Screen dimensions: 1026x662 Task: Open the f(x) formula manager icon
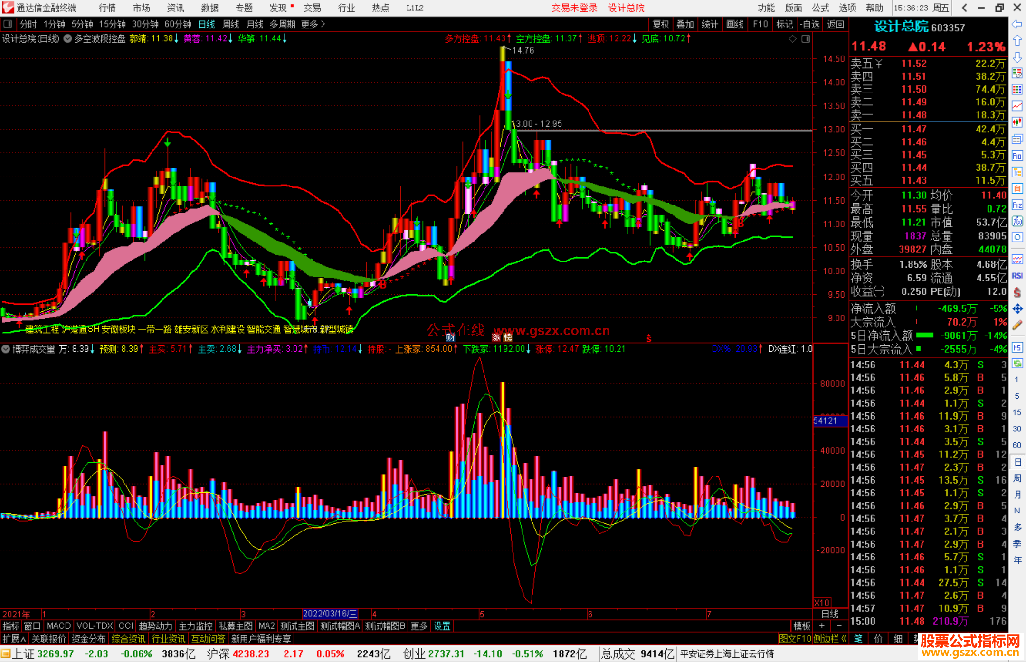1017,221
